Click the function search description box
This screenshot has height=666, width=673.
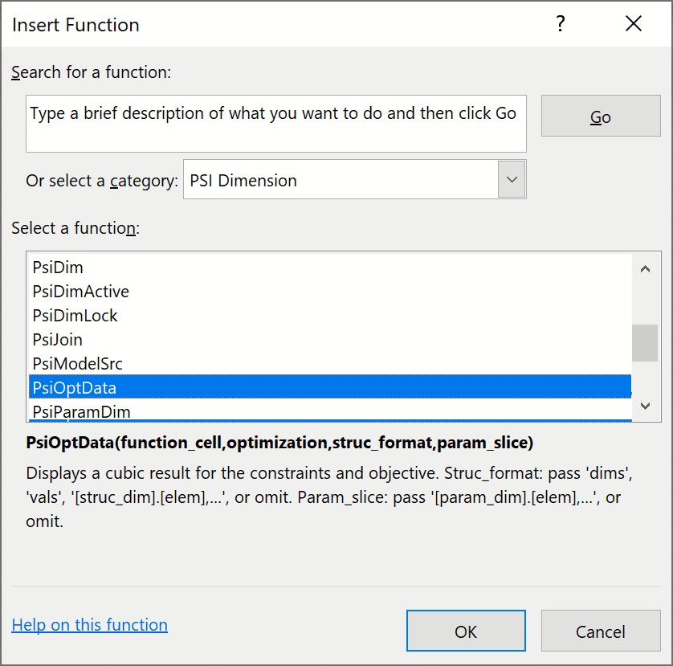point(275,124)
